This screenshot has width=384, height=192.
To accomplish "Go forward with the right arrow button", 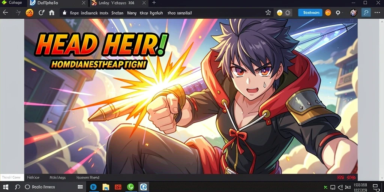I will pyautogui.click(x=18, y=12).
